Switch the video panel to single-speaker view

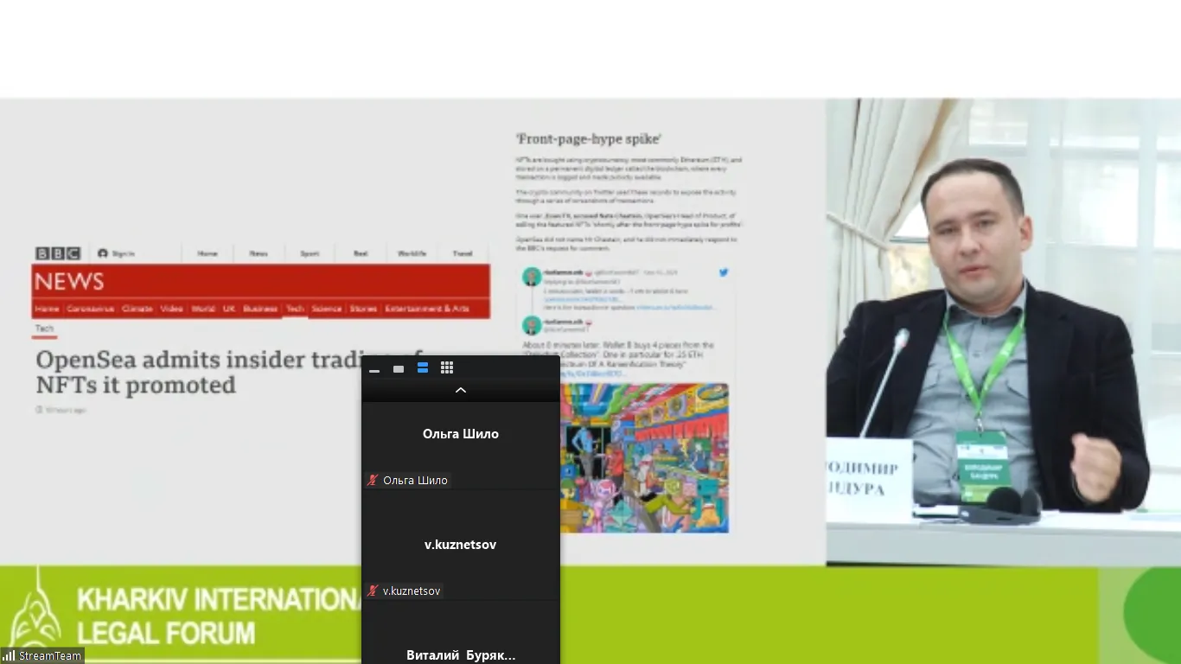tap(399, 369)
